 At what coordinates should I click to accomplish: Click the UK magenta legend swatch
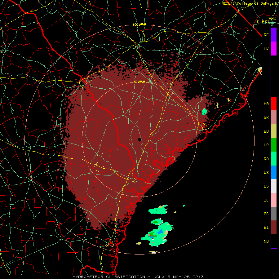pyautogui.click(x=274, y=49)
